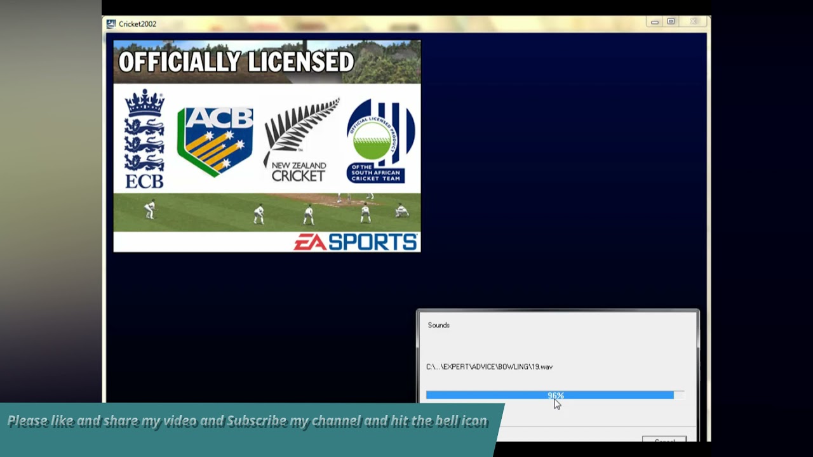
Task: Click the Cricket2002 title bar icon
Action: [x=111, y=24]
